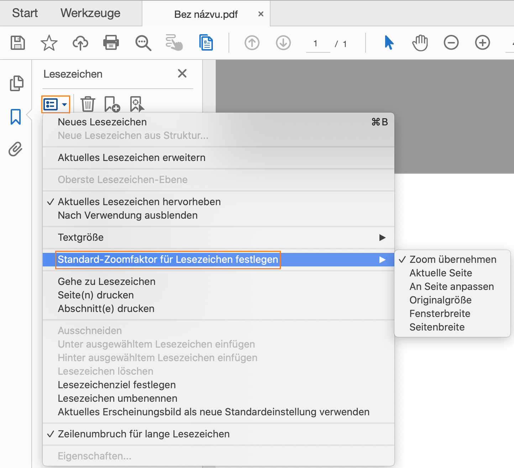Open the attachments paperclip sidebar icon
The height and width of the screenshot is (468, 514).
click(16, 149)
